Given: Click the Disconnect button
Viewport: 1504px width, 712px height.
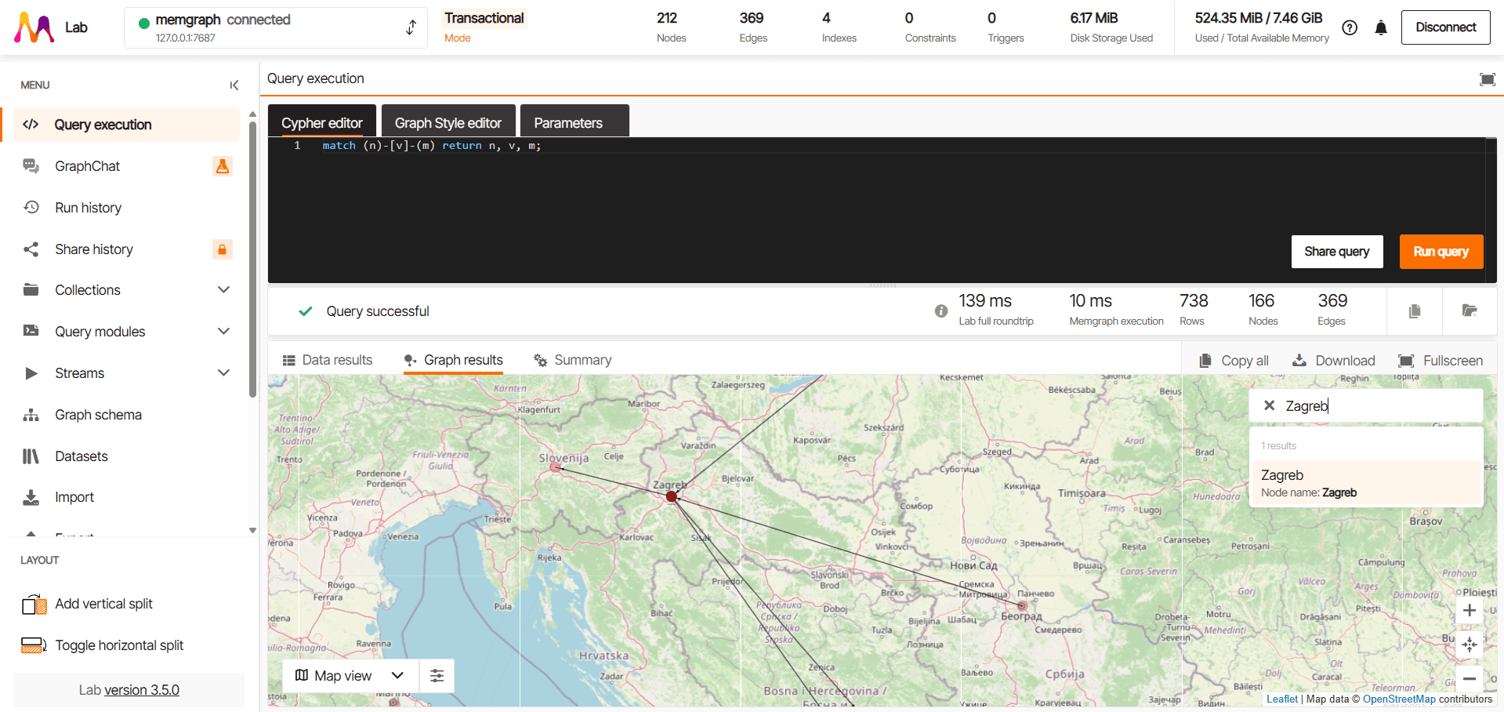Looking at the screenshot, I should (1445, 27).
